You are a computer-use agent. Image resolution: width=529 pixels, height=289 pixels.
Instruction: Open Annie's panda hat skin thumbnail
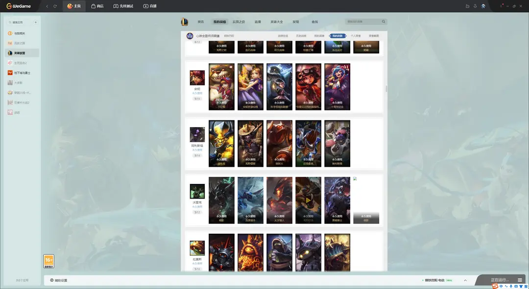(309, 87)
